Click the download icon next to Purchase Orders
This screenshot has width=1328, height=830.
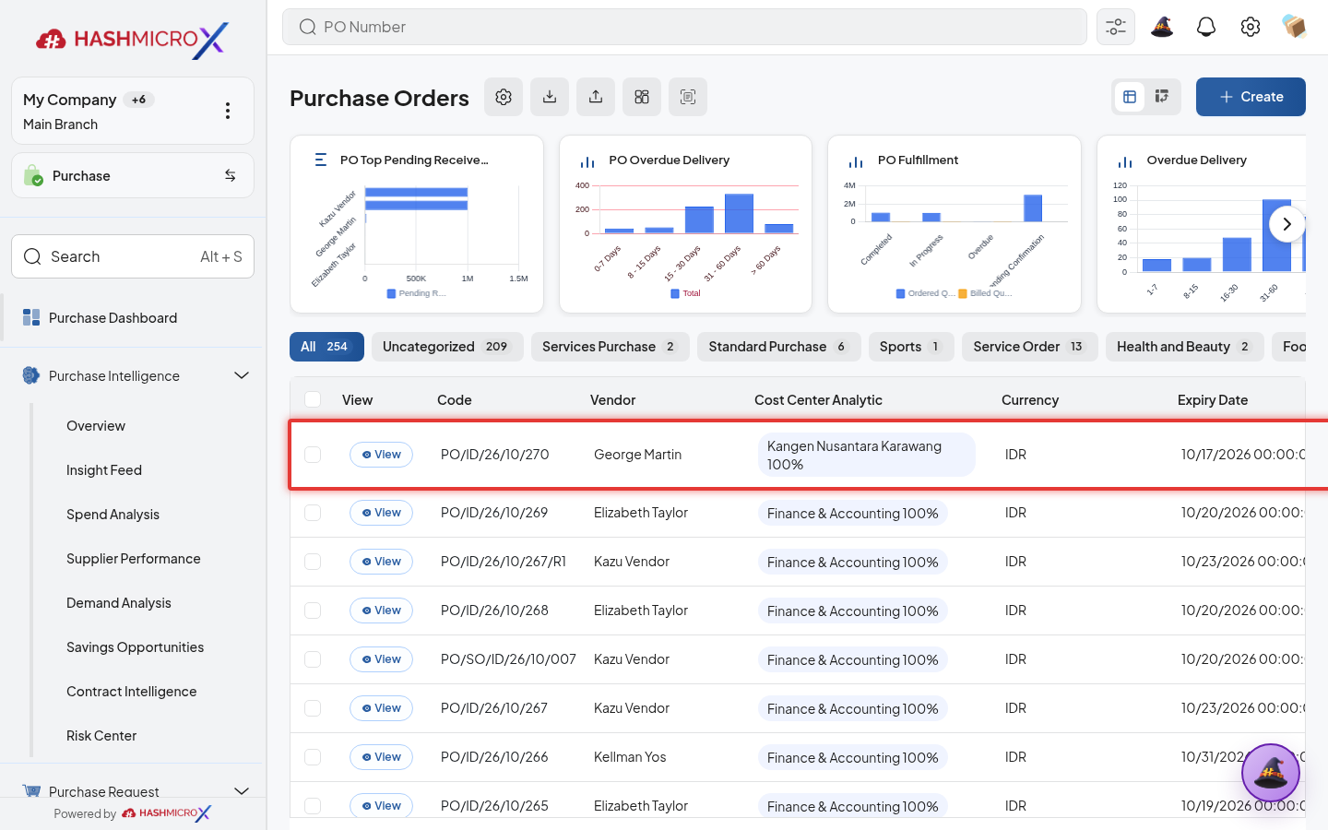click(x=550, y=97)
